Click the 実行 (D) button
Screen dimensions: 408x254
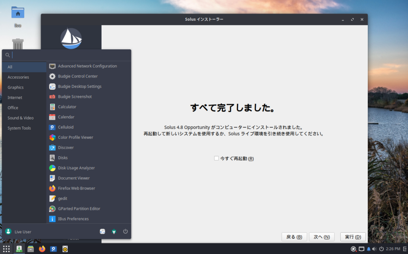(x=353, y=237)
